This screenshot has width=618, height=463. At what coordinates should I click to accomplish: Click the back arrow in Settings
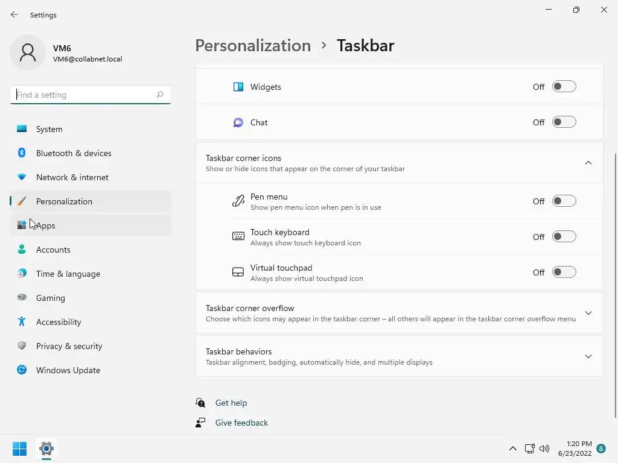tap(14, 14)
